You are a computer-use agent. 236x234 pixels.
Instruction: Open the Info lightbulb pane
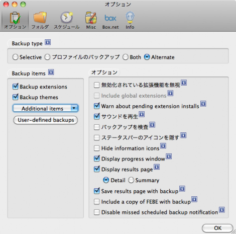pyautogui.click(x=130, y=20)
